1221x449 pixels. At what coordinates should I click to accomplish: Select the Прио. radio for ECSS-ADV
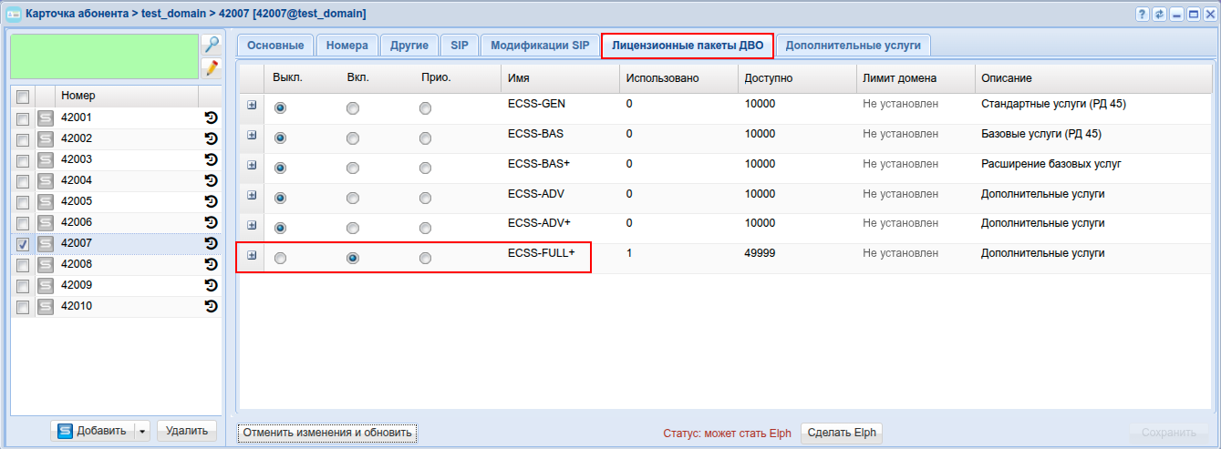click(x=425, y=198)
